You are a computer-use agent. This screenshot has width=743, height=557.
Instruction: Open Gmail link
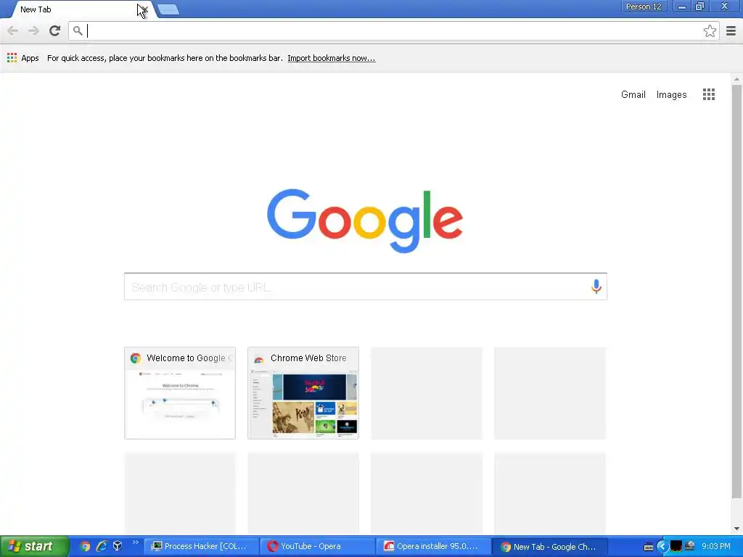(633, 95)
